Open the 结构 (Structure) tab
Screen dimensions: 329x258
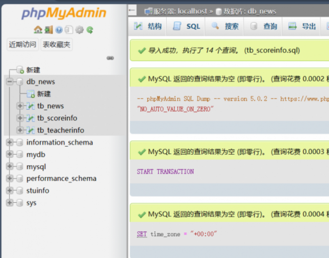click(x=148, y=26)
